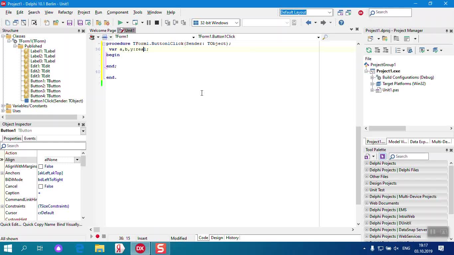Click the Run Without Debugging toolbar icon
454x255 pixels.
(x=135, y=23)
